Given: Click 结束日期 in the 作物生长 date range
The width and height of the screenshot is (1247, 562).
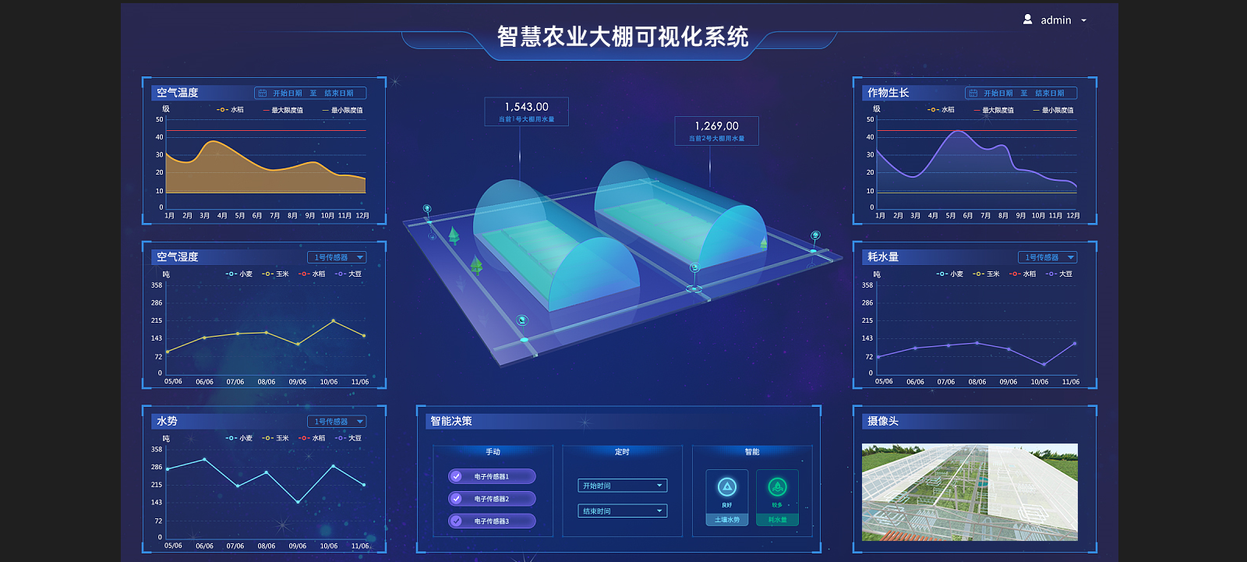Looking at the screenshot, I should pos(1049,94).
